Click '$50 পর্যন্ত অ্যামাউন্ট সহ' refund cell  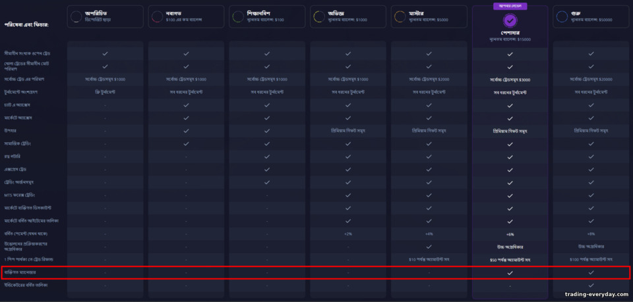point(510,260)
